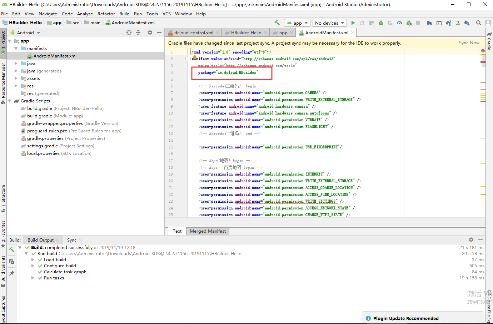Close the AndroidManifest.xml editor tab
The height and width of the screenshot is (324, 493).
tap(352, 32)
